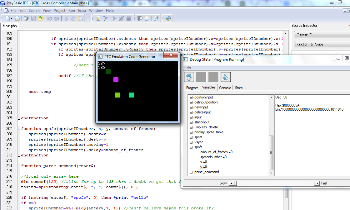Select the spriteidnumber =0 variable
Screen dimensions: 350x210
point(213,157)
